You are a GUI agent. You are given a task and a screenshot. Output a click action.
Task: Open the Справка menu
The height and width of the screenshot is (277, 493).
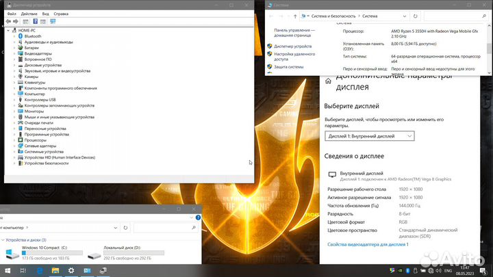click(61, 14)
